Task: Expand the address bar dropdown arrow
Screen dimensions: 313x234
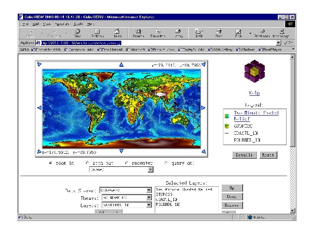Action: point(279,43)
